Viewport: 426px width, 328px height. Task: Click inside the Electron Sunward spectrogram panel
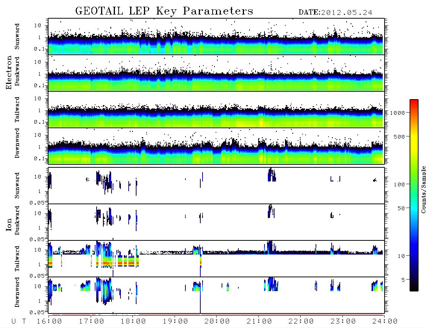click(216, 37)
